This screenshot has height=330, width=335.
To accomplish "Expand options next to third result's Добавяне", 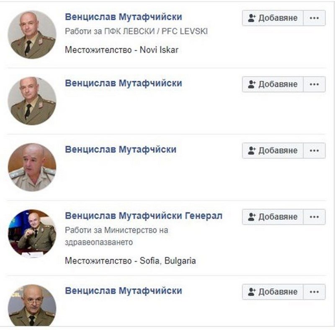I will (314, 150).
